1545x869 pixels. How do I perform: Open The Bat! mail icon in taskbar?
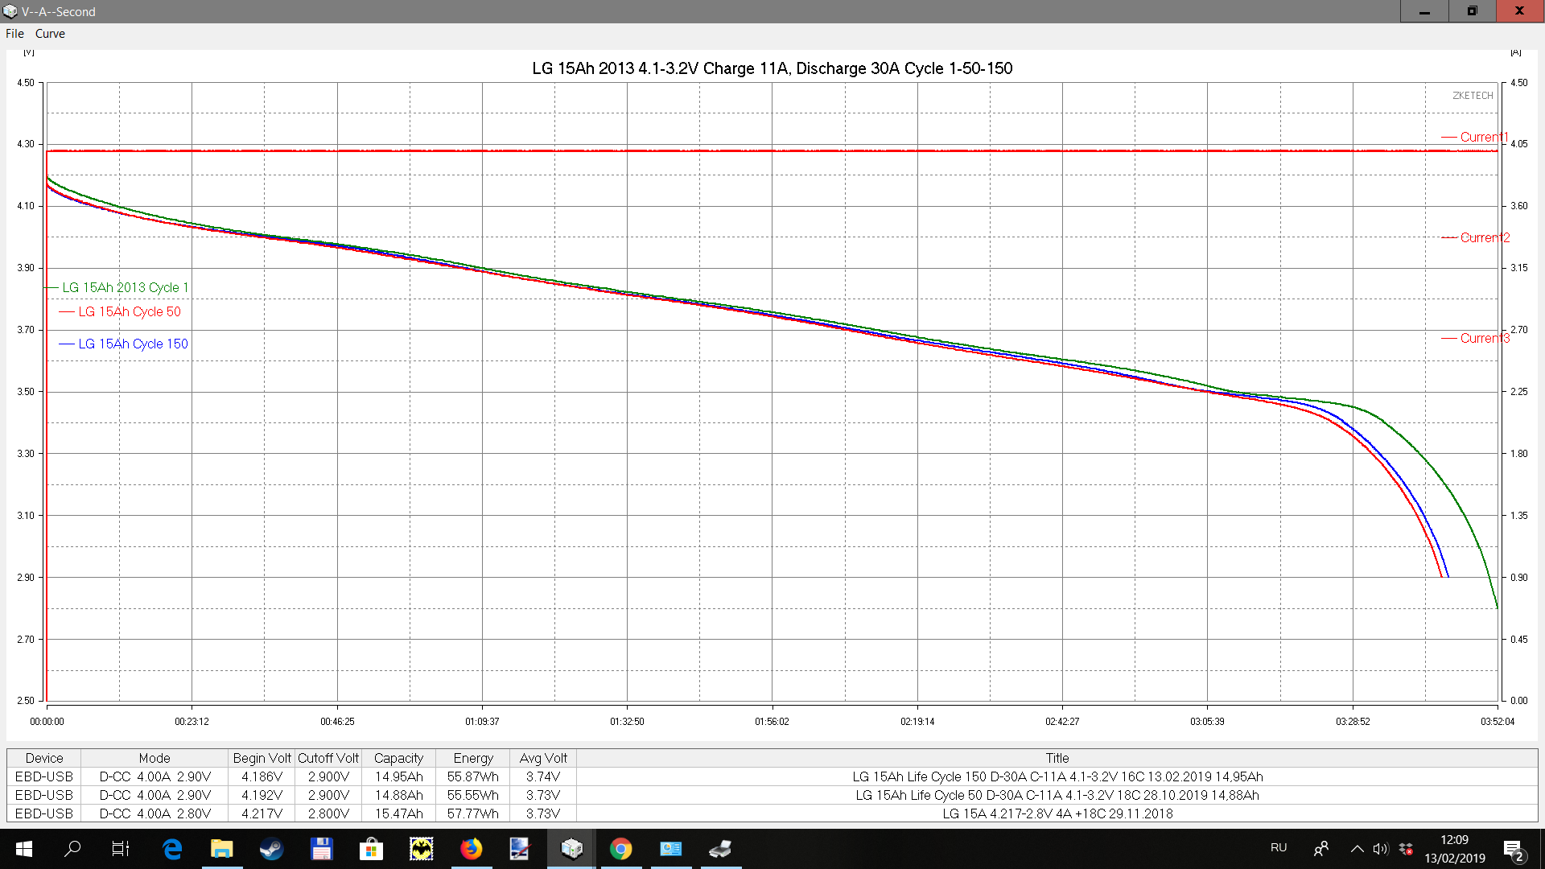421,849
